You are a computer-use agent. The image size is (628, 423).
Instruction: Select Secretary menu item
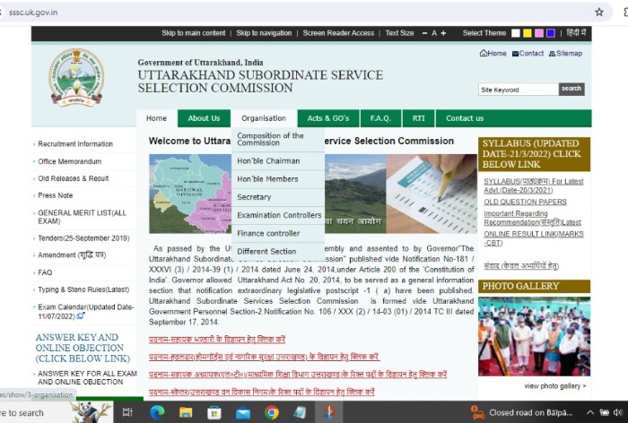coord(278,197)
